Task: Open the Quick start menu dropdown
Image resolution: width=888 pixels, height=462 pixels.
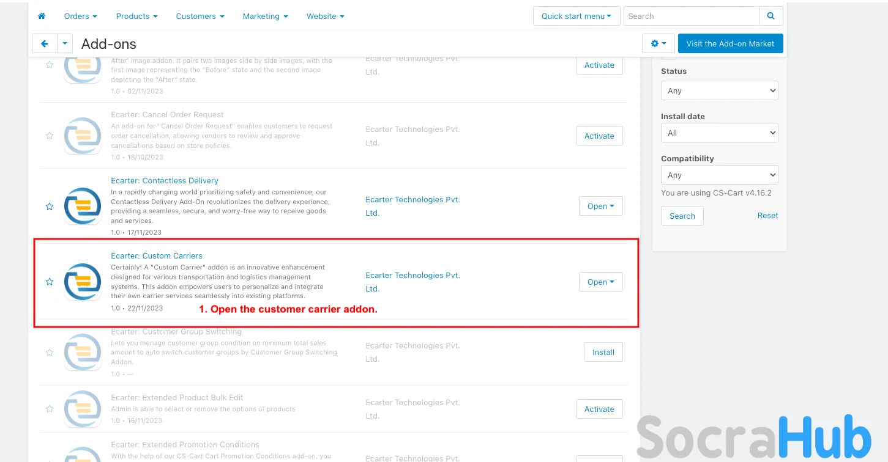Action: pos(576,16)
